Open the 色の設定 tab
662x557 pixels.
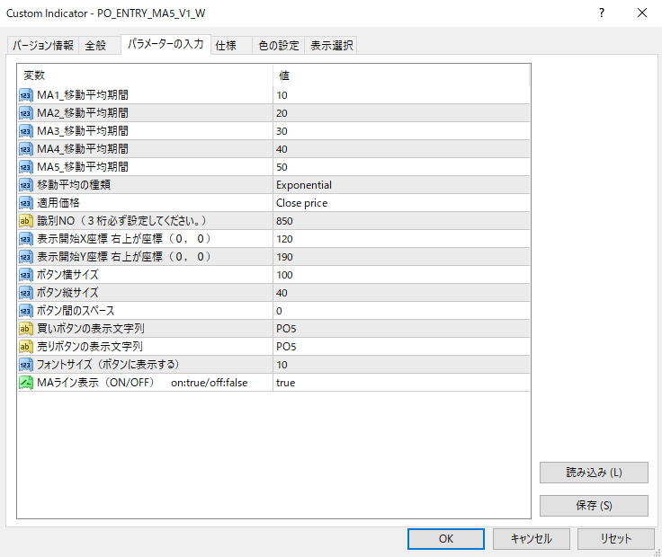point(279,45)
